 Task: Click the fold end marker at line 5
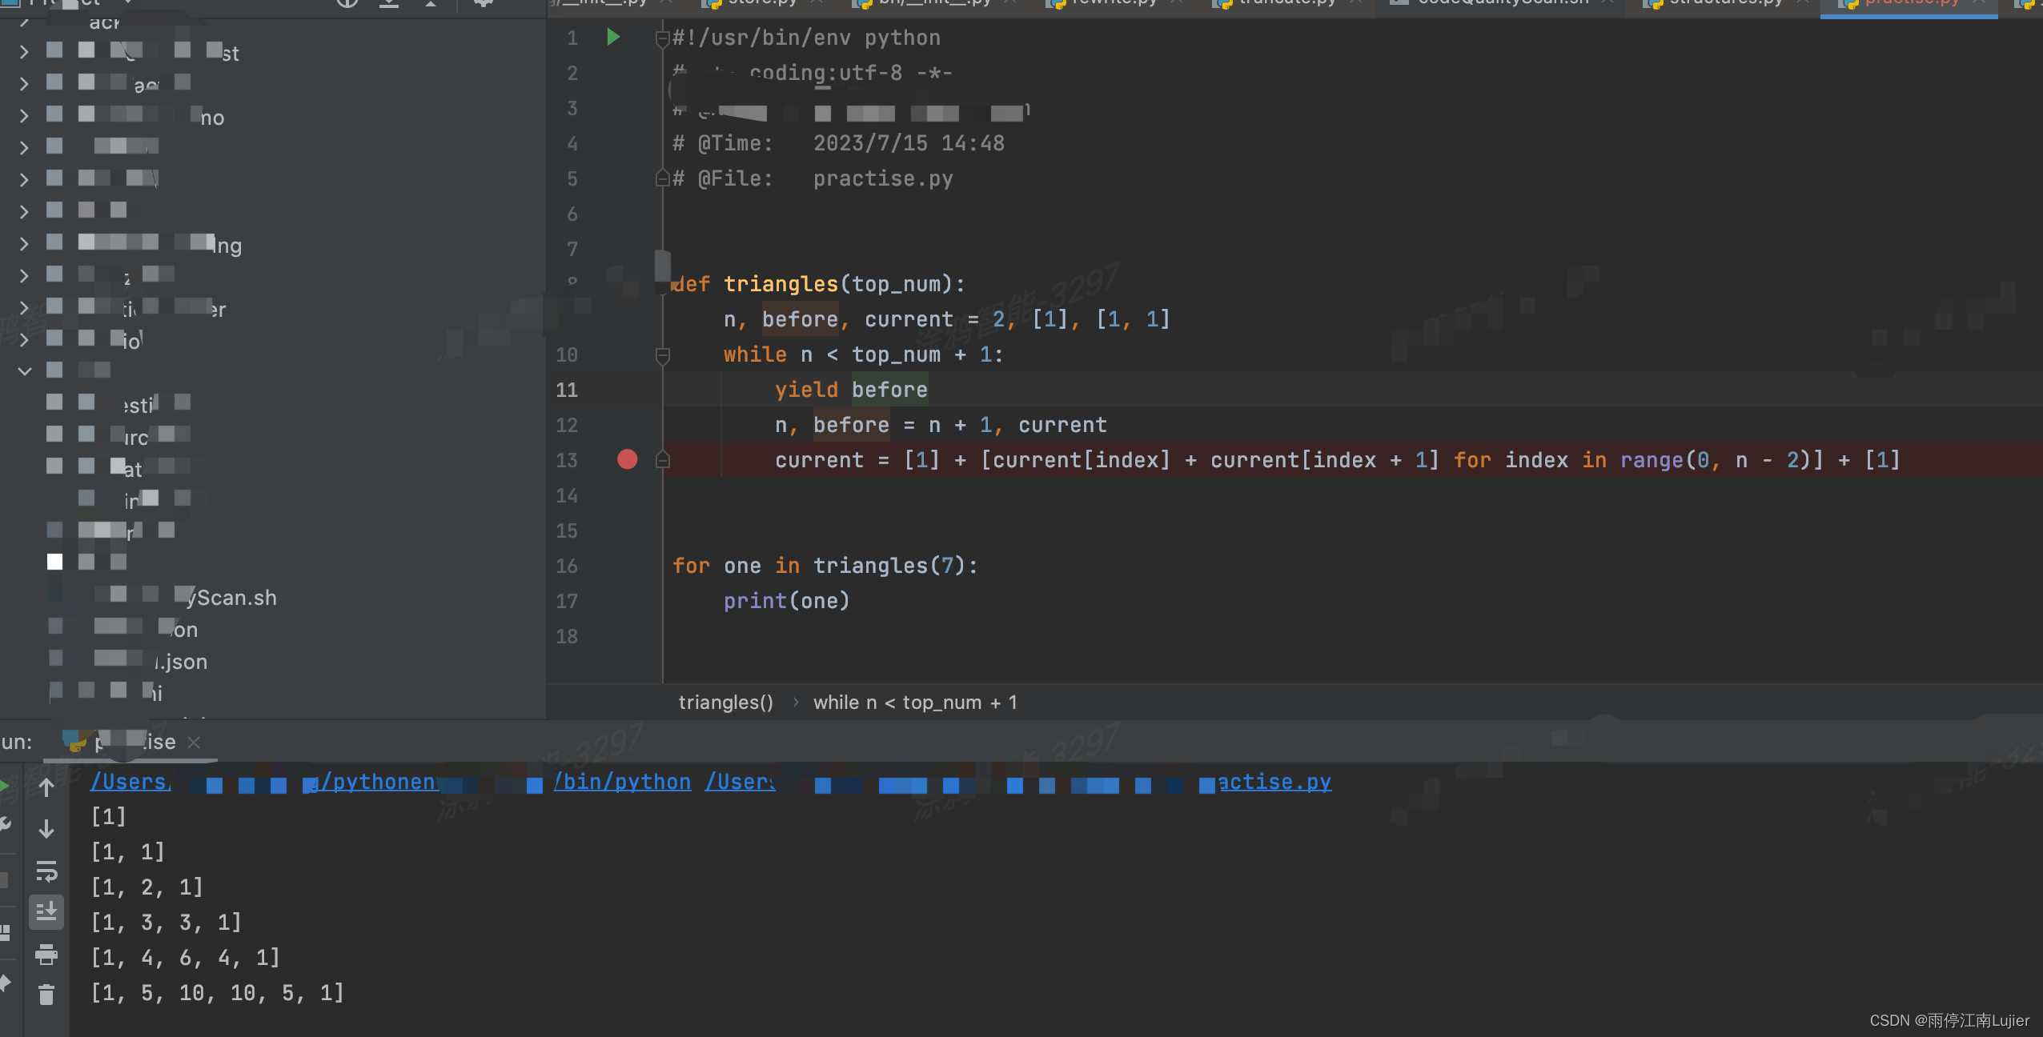click(662, 178)
